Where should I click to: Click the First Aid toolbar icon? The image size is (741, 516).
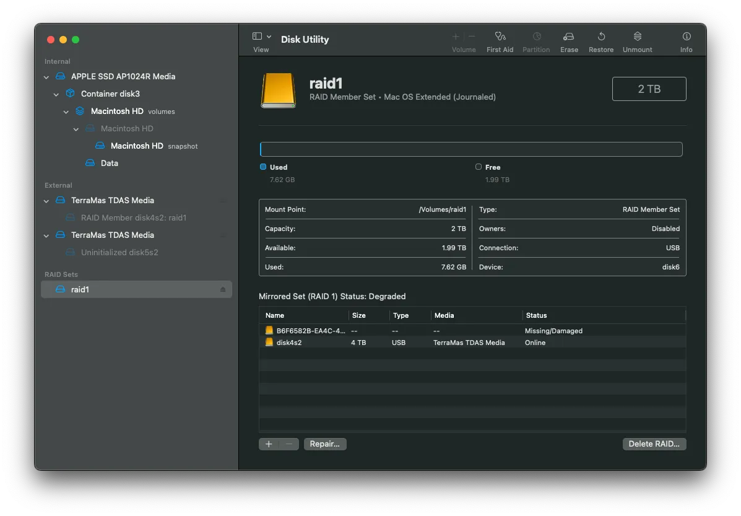coord(500,37)
